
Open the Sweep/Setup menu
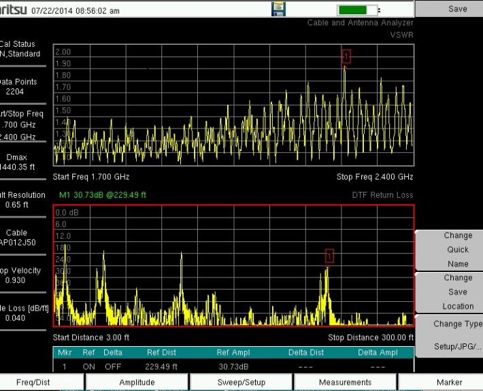pos(241,382)
